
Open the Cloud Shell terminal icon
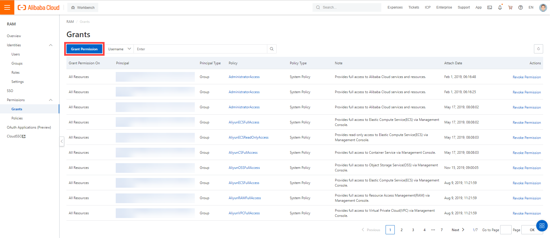490,7
